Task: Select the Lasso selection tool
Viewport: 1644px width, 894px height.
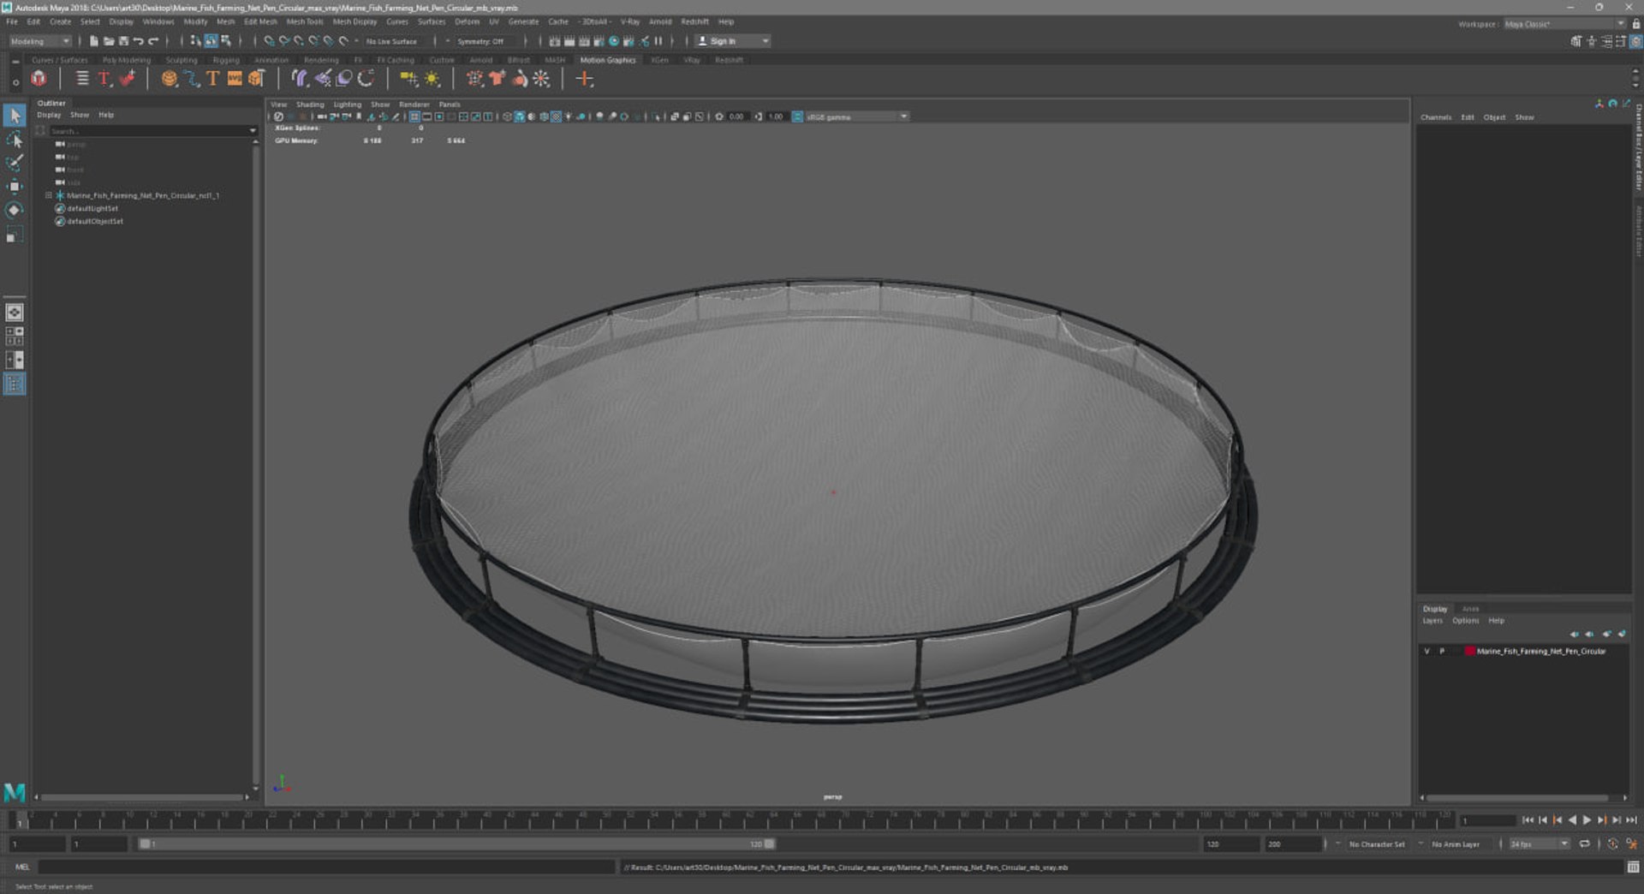Action: tap(15, 140)
